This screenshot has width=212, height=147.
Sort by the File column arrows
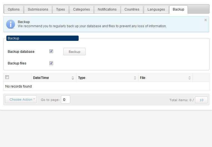189,78
